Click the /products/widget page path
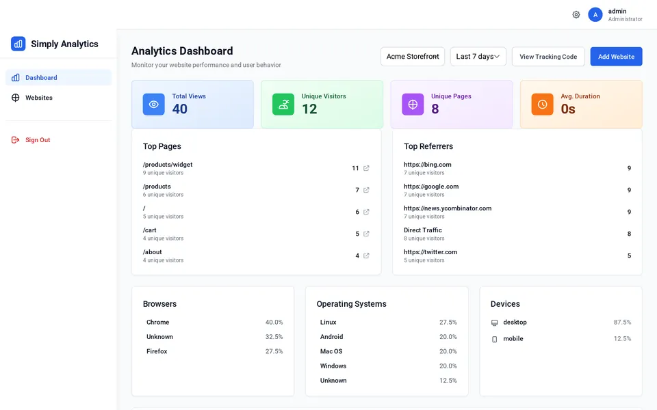Screen dimensions: 657x410 coord(168,165)
